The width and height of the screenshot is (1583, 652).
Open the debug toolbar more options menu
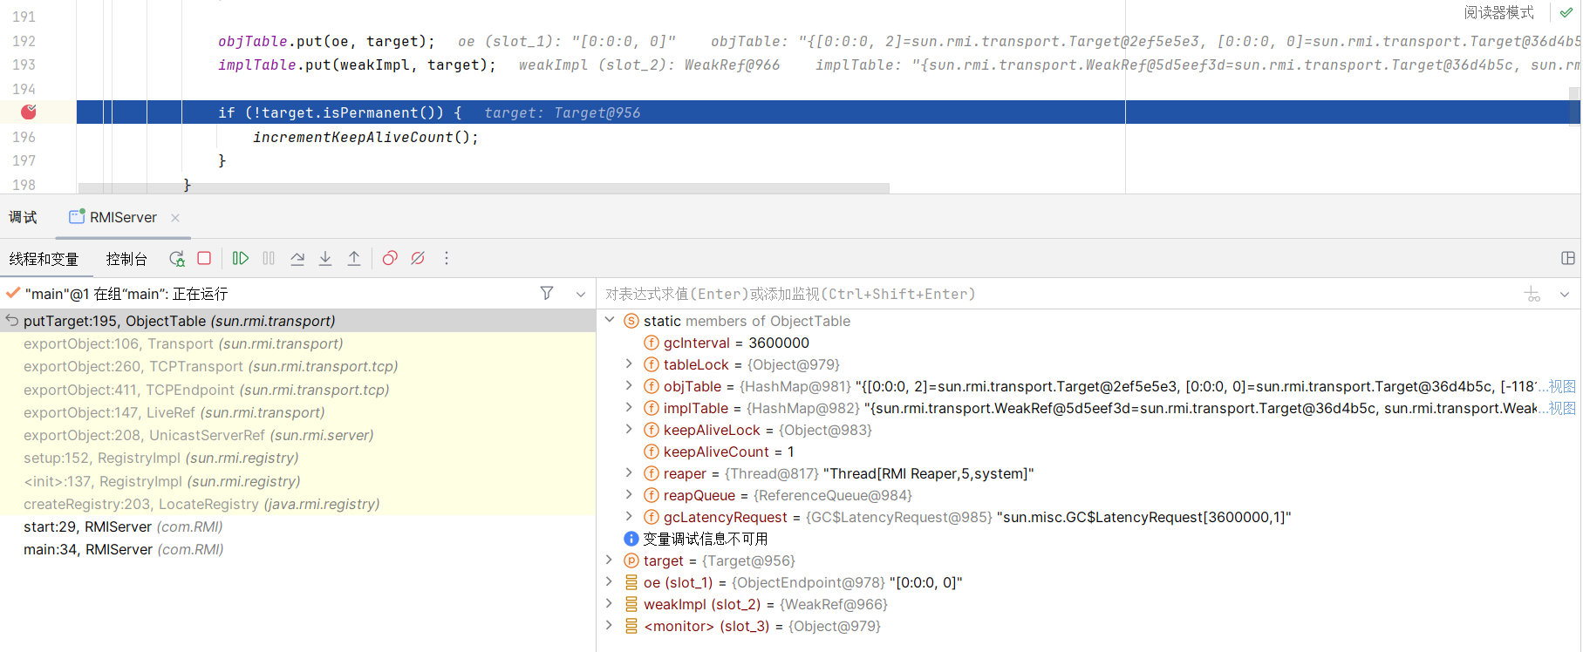pos(447,258)
